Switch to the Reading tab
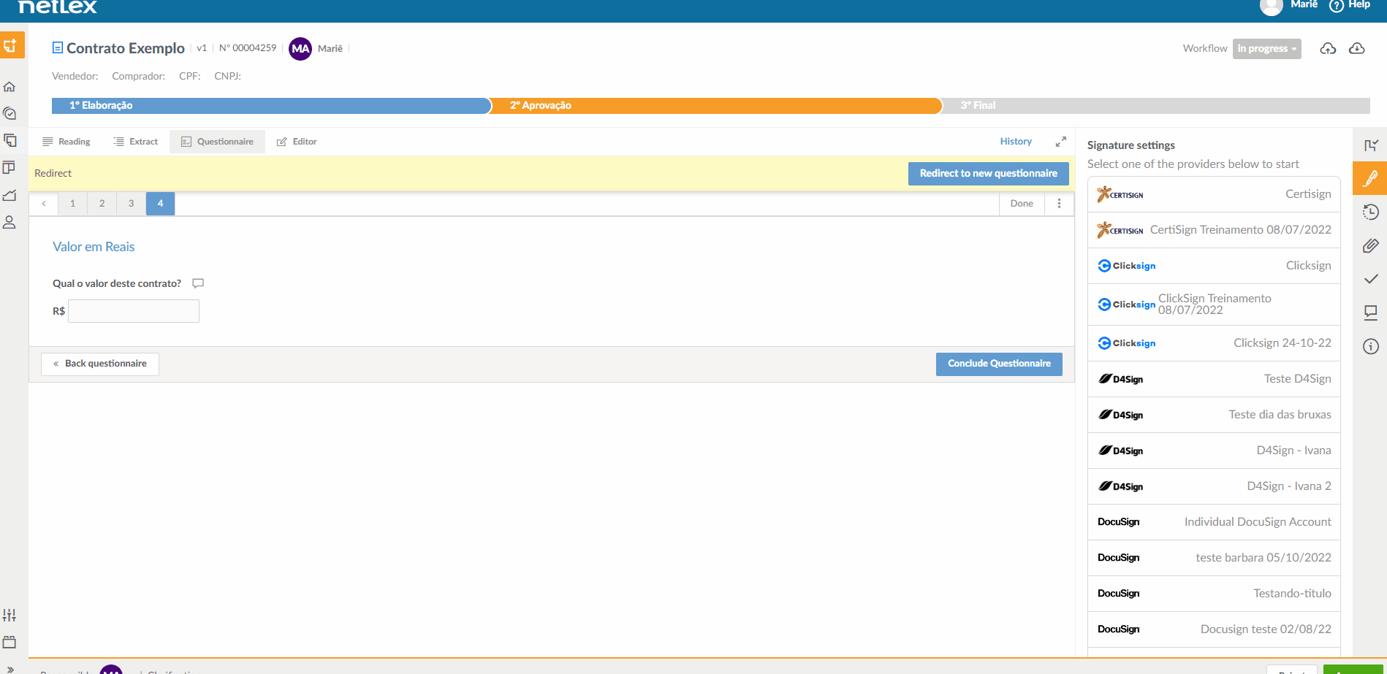Image resolution: width=1387 pixels, height=674 pixels. (66, 142)
